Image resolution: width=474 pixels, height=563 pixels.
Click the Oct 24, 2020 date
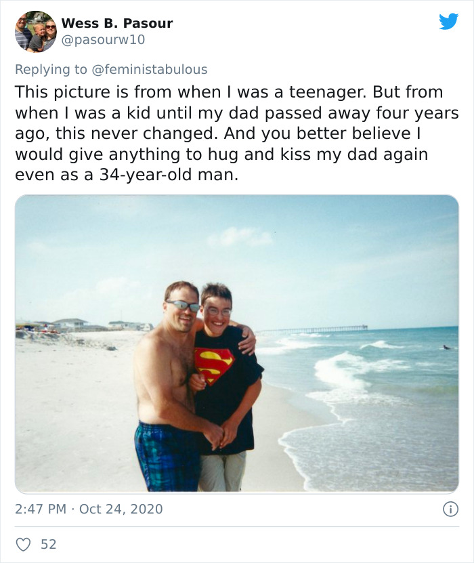tap(121, 508)
